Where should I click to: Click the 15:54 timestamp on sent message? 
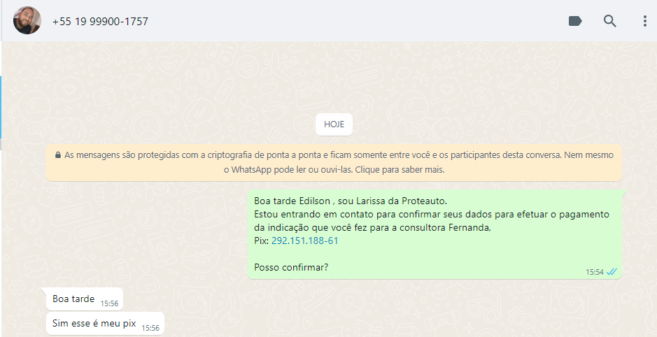[594, 272]
